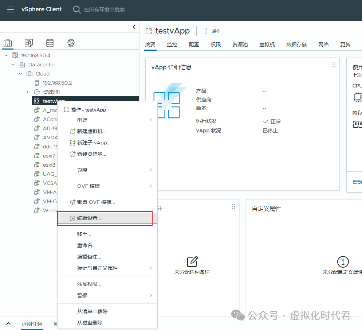Collapse the left navigation pane
Viewport: 362px width, 330px height.
coord(134,27)
